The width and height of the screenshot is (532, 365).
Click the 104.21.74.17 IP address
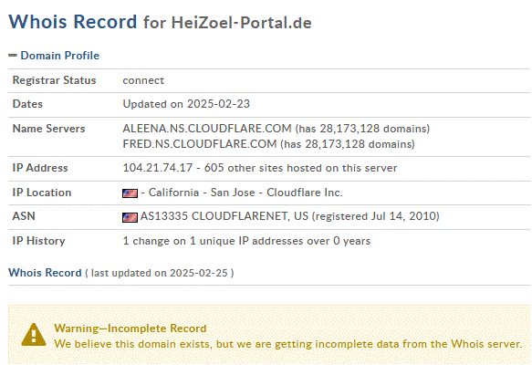pos(158,168)
